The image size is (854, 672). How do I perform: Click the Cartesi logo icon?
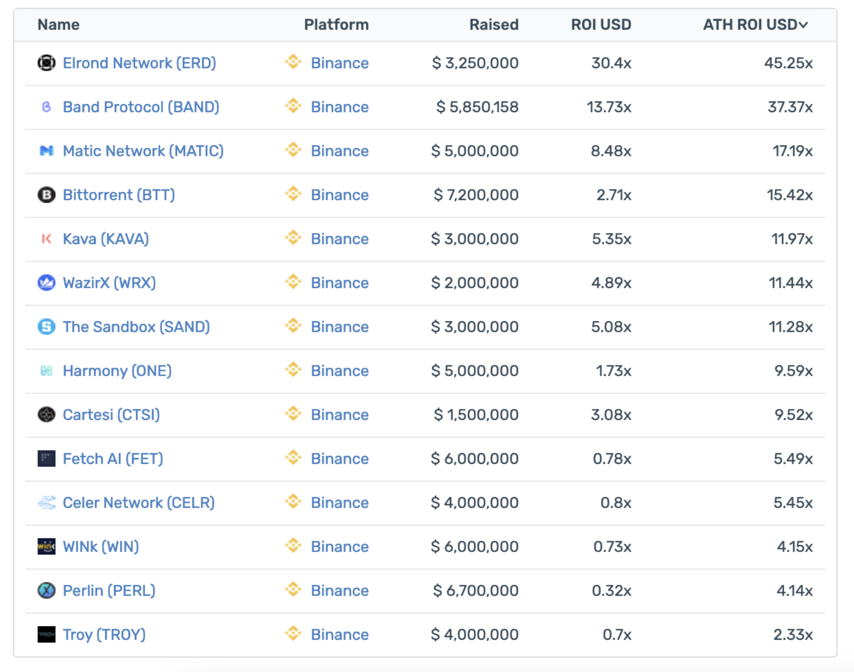(x=47, y=415)
